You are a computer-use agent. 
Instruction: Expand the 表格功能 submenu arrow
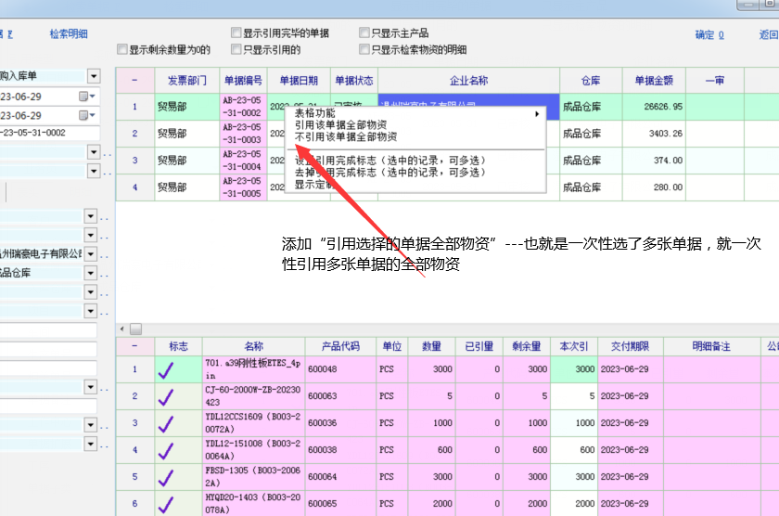(536, 113)
